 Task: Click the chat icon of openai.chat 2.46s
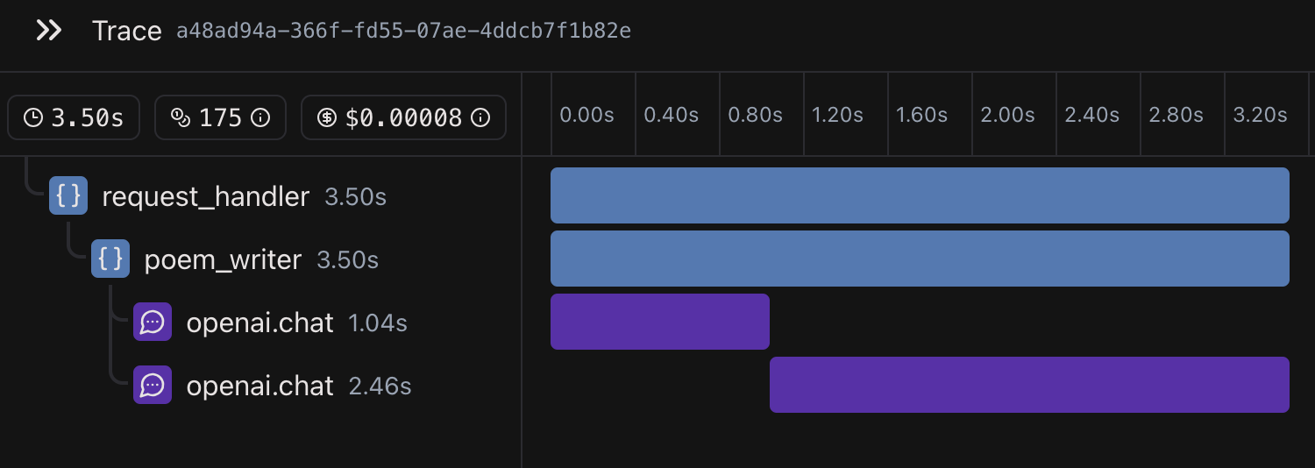tap(153, 385)
